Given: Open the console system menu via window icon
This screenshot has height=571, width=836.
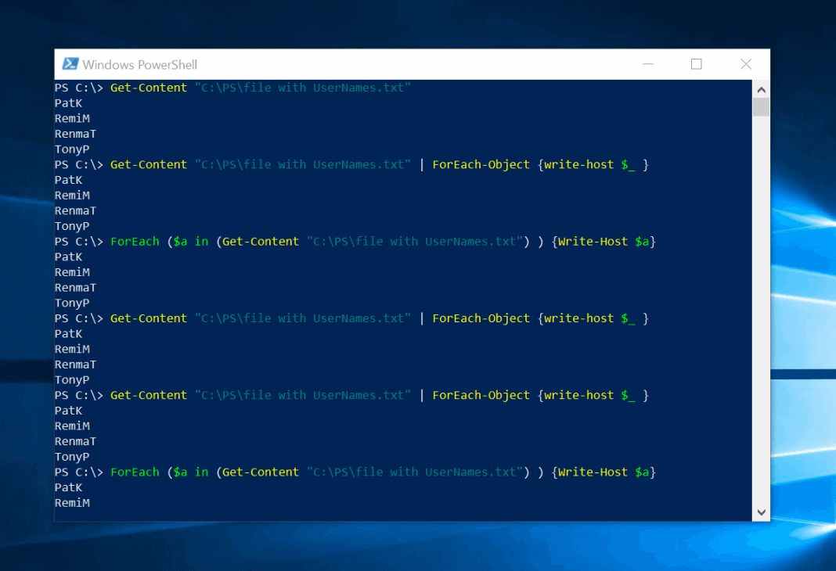Looking at the screenshot, I should (x=71, y=64).
